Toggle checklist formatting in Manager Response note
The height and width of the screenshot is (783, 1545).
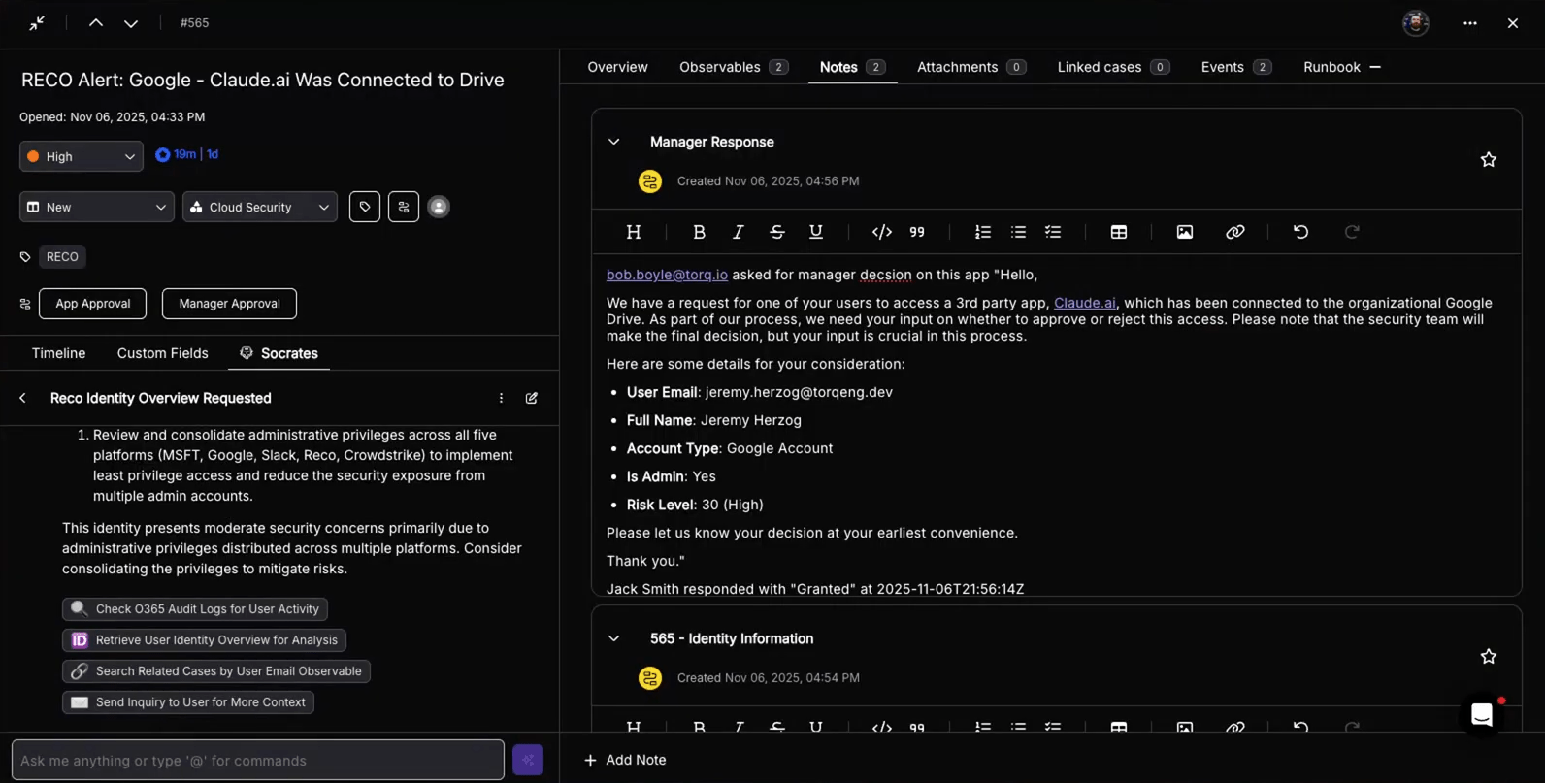[x=1053, y=232]
